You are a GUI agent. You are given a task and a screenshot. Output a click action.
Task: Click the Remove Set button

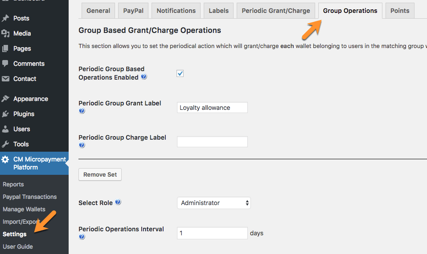coord(100,174)
